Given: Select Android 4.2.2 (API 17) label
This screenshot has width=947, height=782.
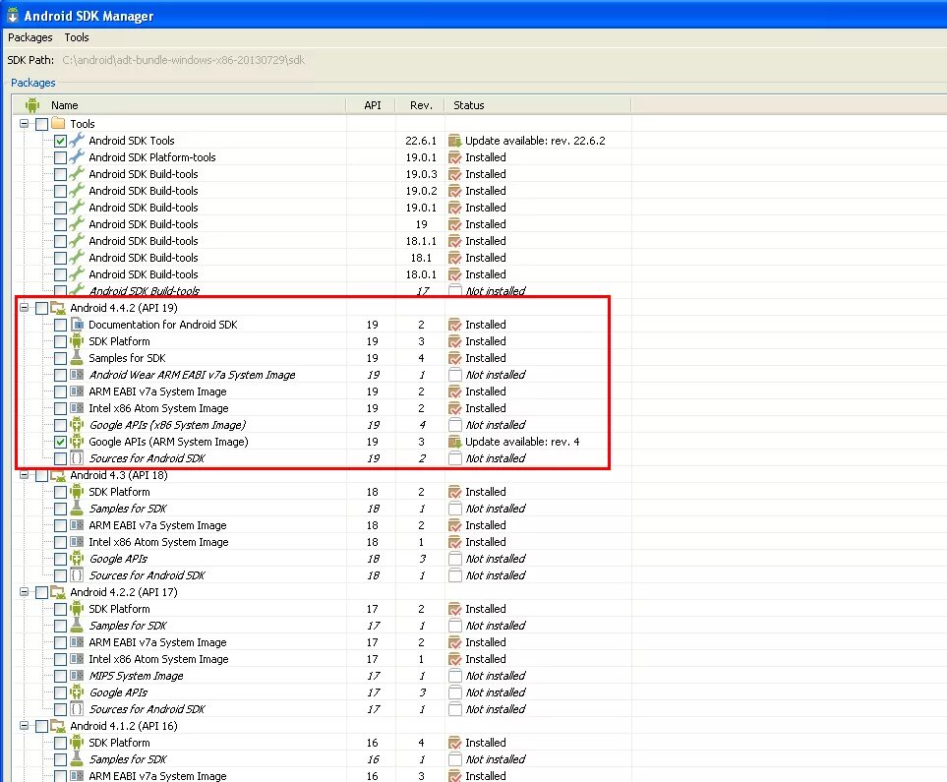Looking at the screenshot, I should [124, 592].
